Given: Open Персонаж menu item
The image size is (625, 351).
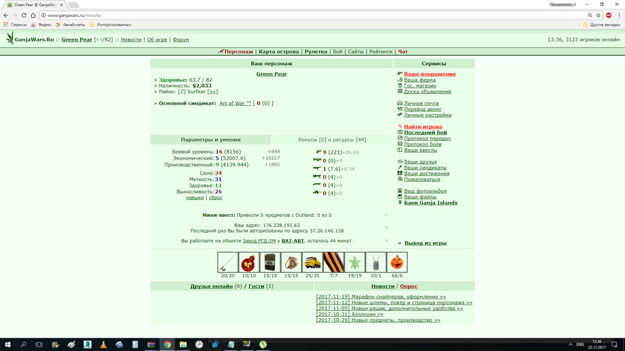Looking at the screenshot, I should (239, 52).
